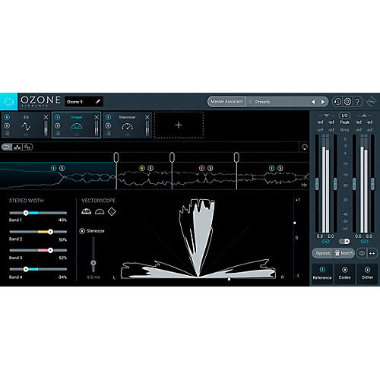Solo band 1 in the crossover
The width and height of the screenshot is (380, 380).
[62, 168]
